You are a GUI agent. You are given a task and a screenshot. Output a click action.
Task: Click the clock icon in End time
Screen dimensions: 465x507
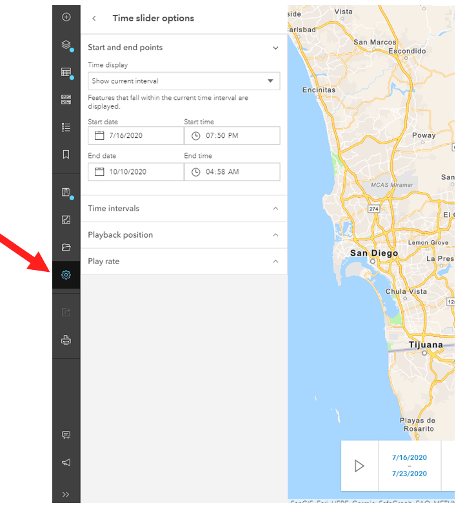point(196,172)
